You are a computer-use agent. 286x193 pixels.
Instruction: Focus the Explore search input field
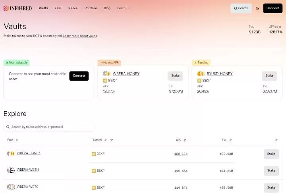49,127
